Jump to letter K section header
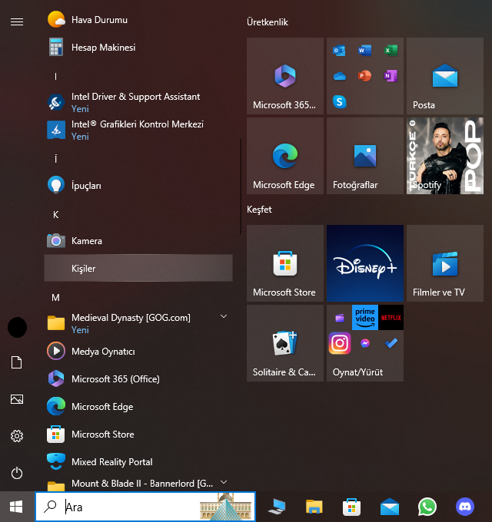 55,215
